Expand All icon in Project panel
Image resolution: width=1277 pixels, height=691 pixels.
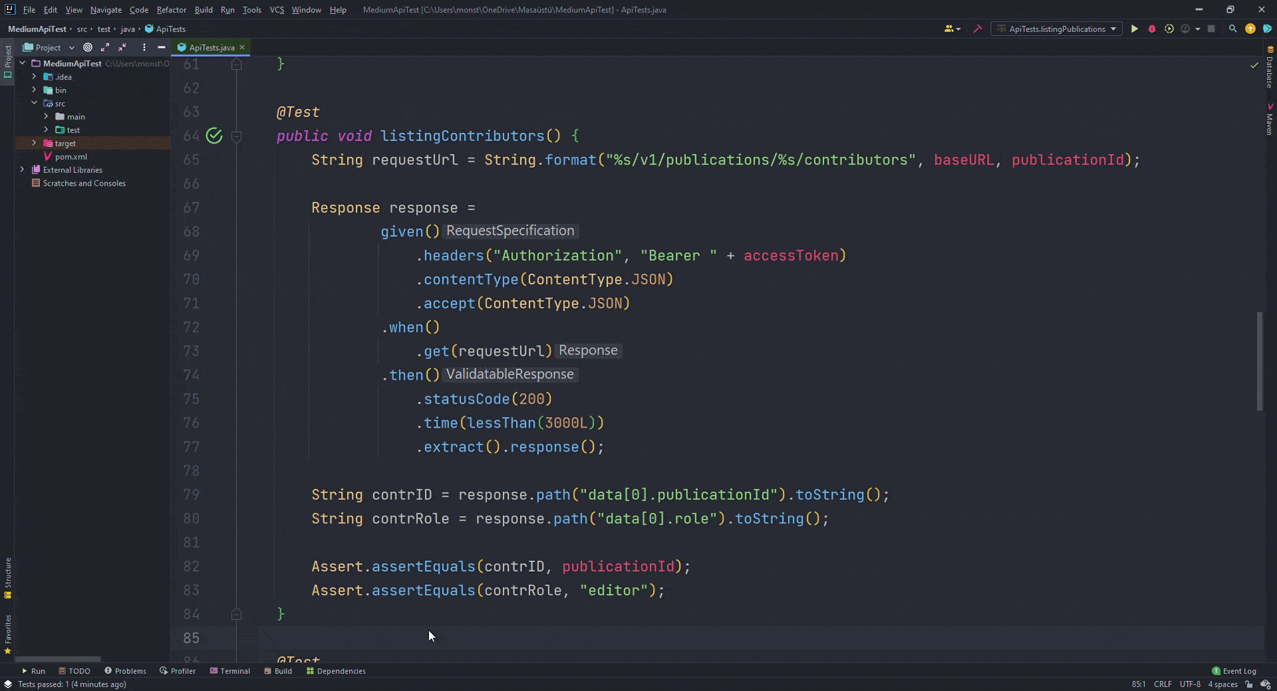pyautogui.click(x=105, y=47)
